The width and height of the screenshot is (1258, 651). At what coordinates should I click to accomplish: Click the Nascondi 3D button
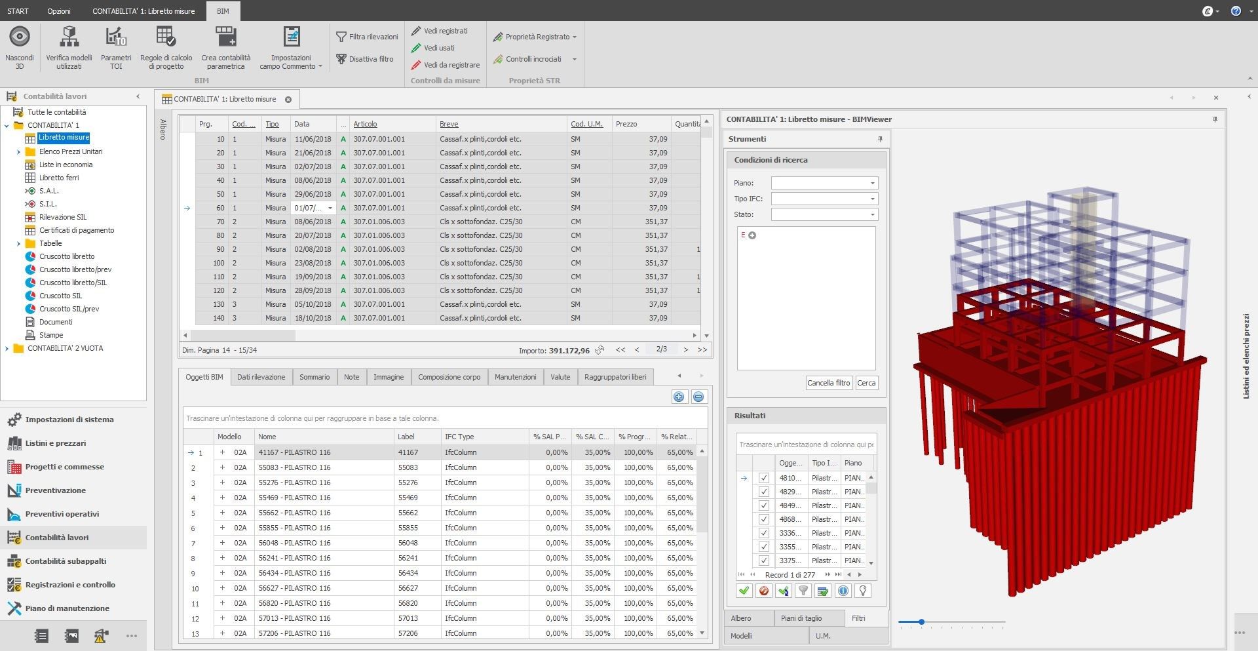tap(19, 46)
